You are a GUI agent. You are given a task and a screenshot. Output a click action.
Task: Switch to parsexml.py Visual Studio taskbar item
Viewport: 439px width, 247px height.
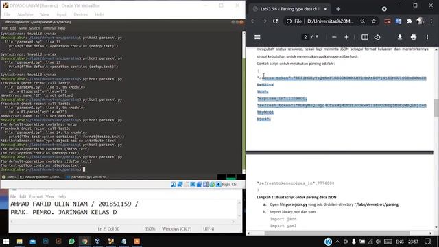(88, 177)
